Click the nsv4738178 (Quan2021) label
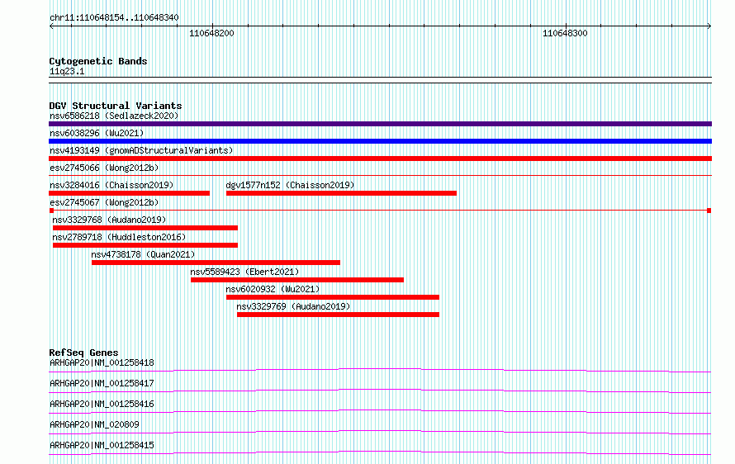735x464 pixels. pyautogui.click(x=143, y=254)
